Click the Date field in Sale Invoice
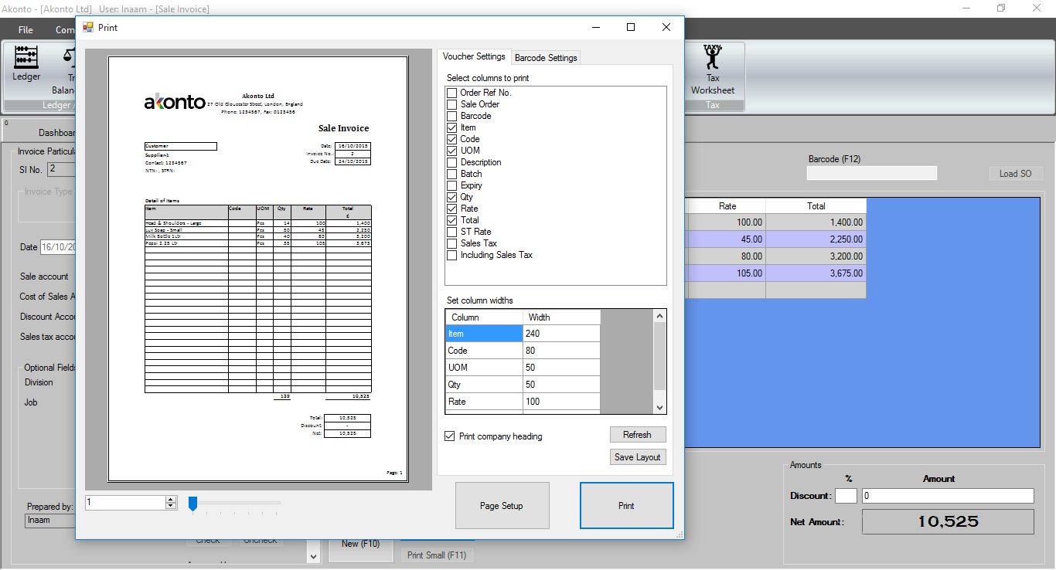1056x570 pixels. 58,247
